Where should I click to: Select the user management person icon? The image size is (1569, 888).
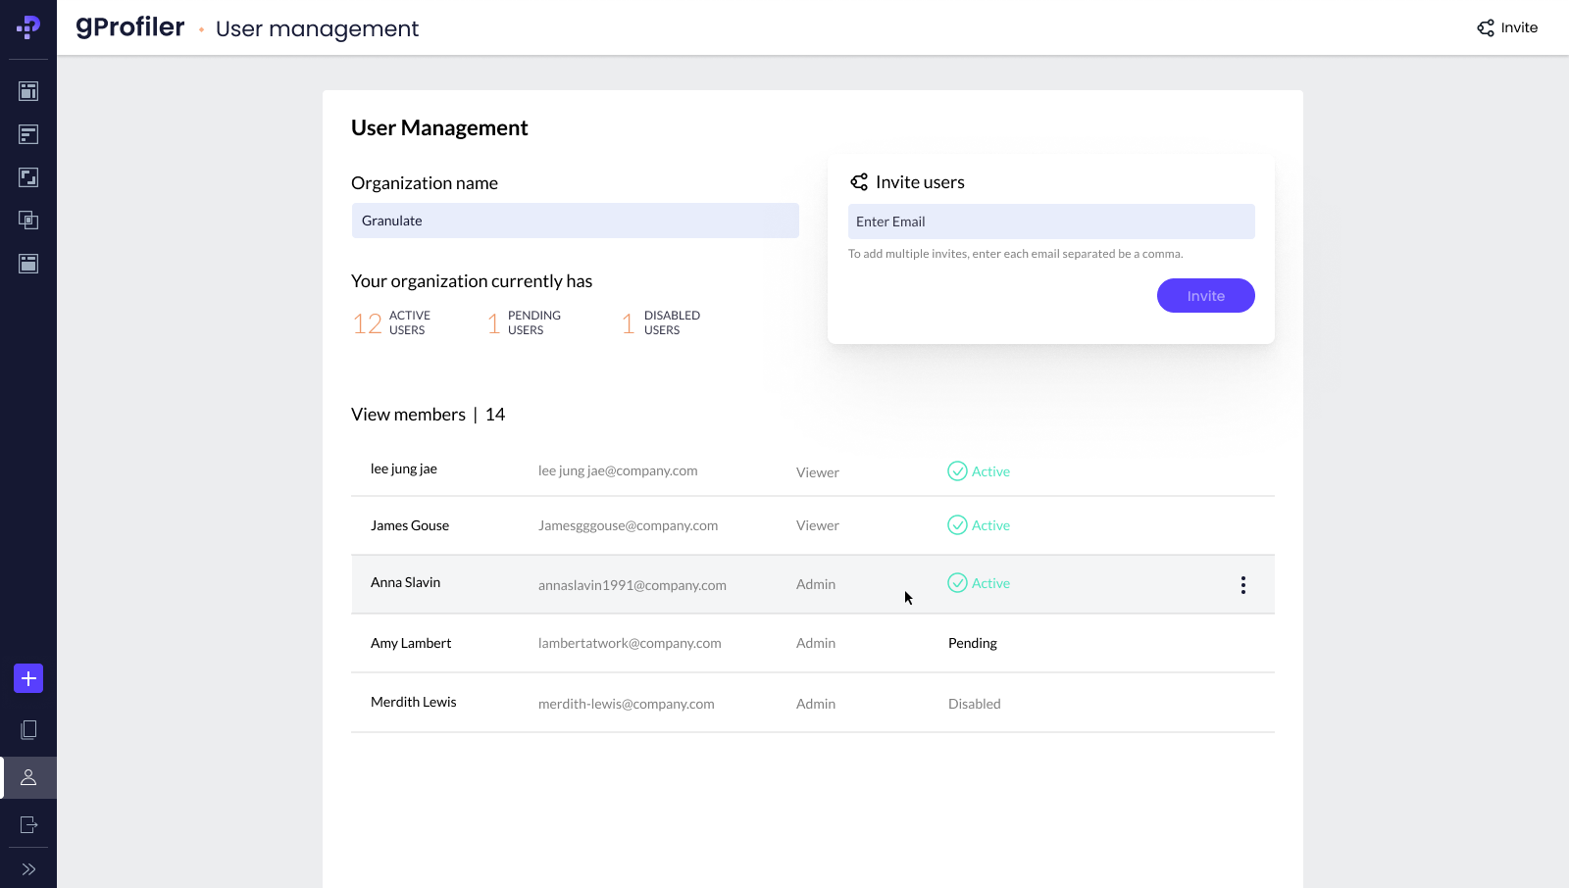pos(28,777)
